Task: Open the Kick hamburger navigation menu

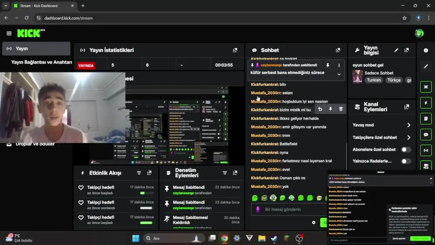Action: pyautogui.click(x=9, y=33)
